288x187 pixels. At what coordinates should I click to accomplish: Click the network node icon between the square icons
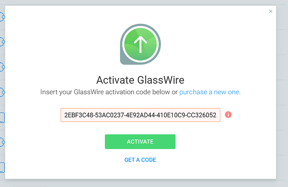[x=2, y=142]
